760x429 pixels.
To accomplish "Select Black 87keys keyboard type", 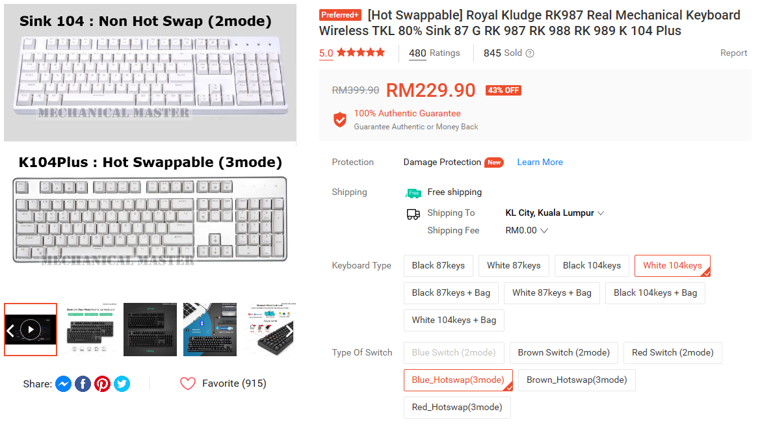I will pos(438,266).
